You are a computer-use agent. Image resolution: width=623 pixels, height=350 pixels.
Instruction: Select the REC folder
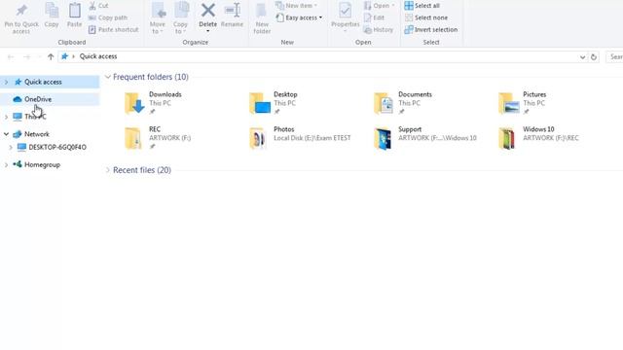pyautogui.click(x=158, y=138)
